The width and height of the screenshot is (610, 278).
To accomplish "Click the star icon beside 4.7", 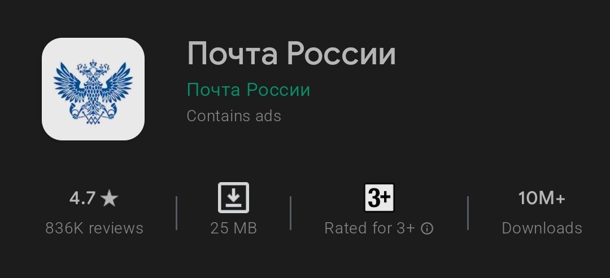I will [110, 198].
